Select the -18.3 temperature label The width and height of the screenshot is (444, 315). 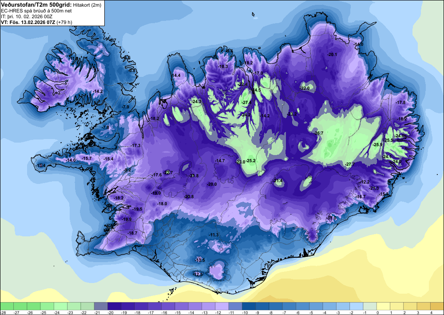pyautogui.click(x=223, y=66)
